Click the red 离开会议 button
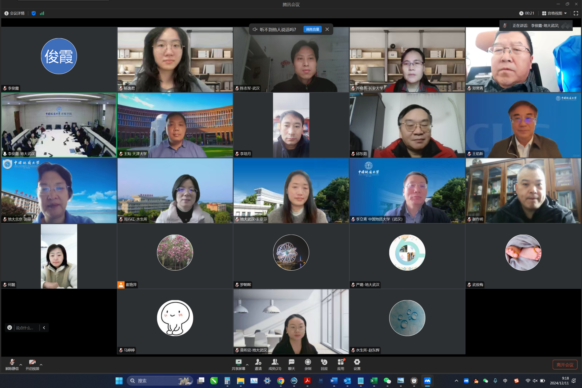582x388 pixels. click(x=565, y=364)
